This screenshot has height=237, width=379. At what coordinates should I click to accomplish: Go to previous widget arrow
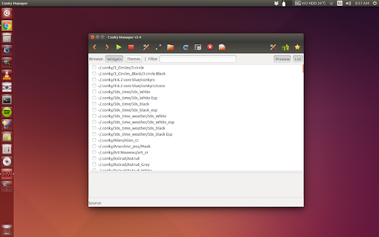tap(95, 47)
